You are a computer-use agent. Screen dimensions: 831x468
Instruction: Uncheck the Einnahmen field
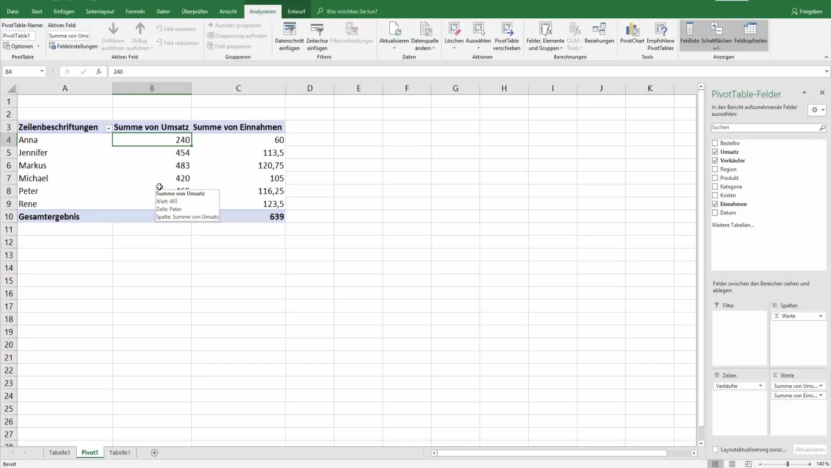[x=715, y=204]
